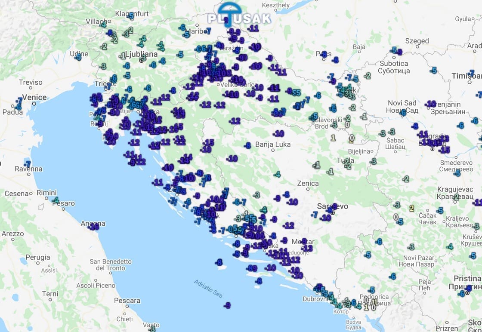Image resolution: width=482 pixels, height=332 pixels.
Task: Click the Pescara city label
Action: (x=127, y=301)
